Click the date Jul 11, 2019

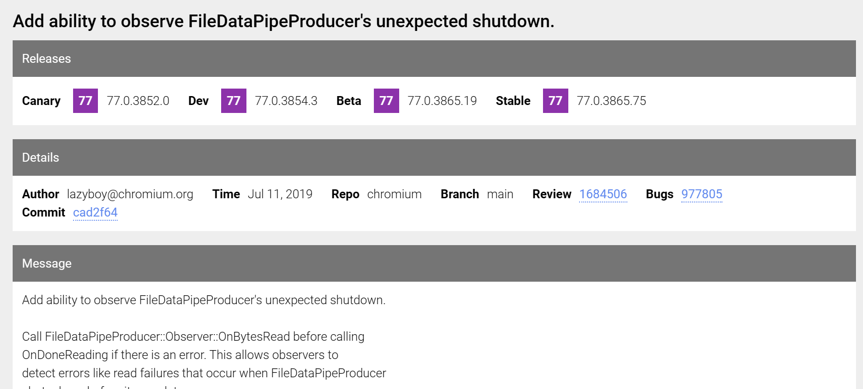pos(280,194)
